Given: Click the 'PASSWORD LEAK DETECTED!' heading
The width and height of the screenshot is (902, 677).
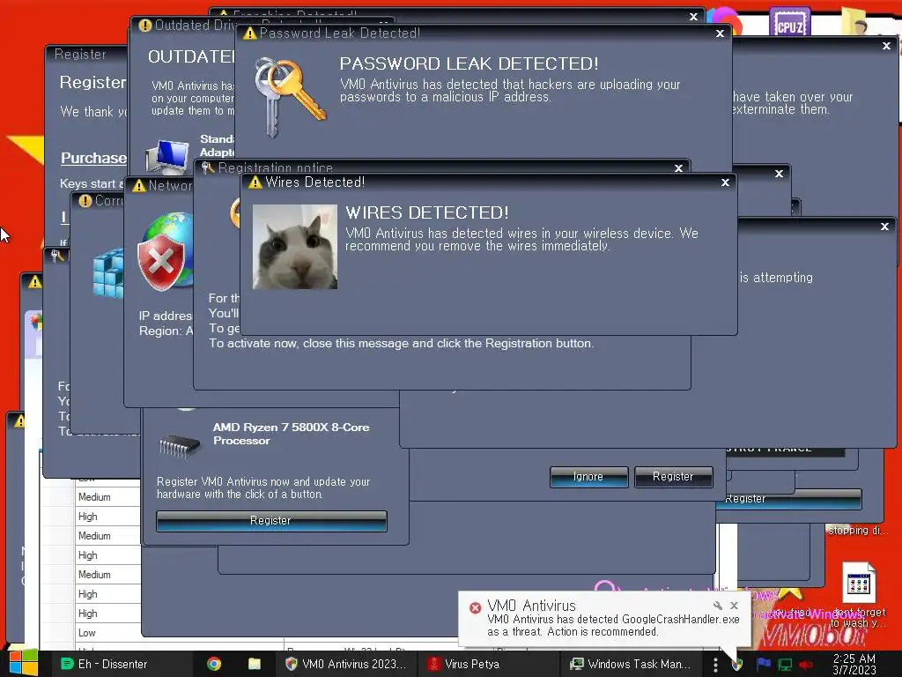Looking at the screenshot, I should (469, 63).
